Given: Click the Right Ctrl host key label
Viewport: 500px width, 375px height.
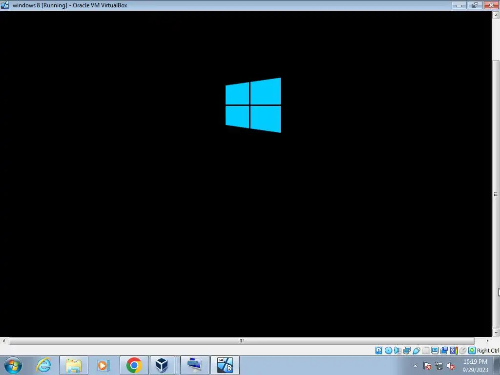Looking at the screenshot, I should tap(488, 351).
